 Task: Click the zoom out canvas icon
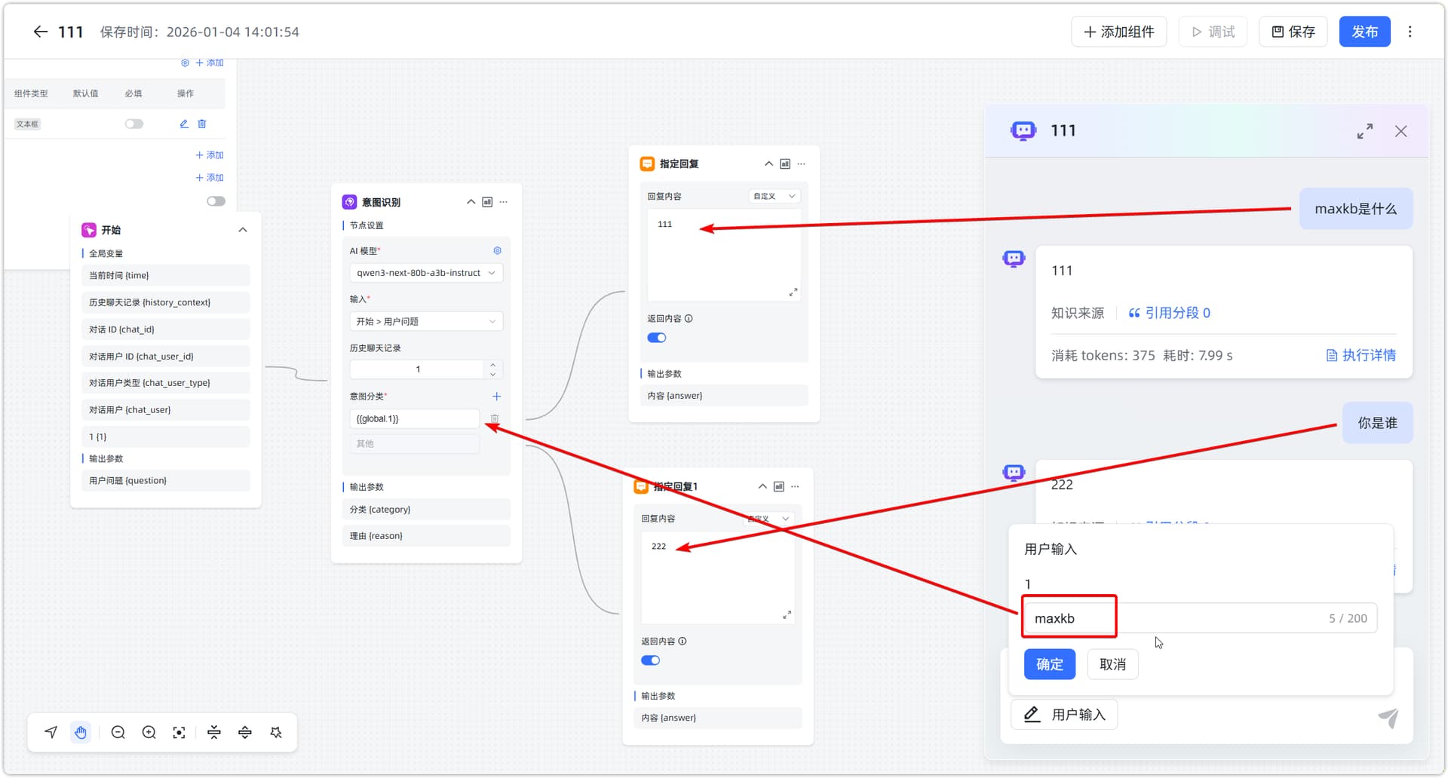point(118,733)
